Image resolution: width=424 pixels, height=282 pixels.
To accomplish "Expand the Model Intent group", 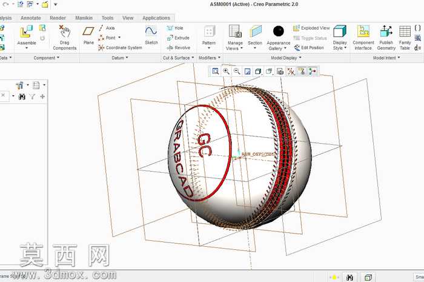I will click(386, 58).
